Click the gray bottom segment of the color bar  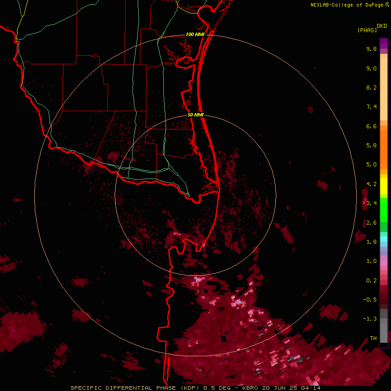384,327
